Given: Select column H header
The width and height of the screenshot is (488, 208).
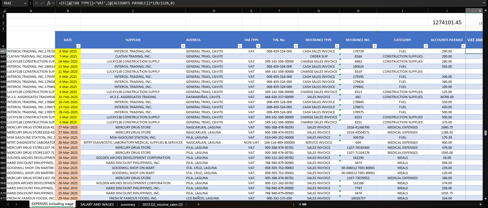Looking at the screenshot, I should pyautogui.click(x=358, y=11).
